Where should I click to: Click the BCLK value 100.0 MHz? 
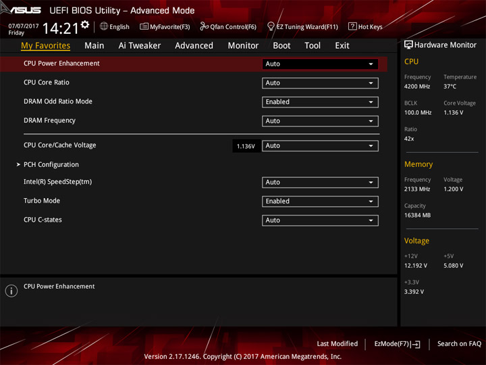click(x=418, y=113)
